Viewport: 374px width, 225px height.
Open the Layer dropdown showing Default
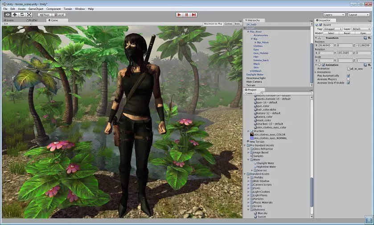coord(361,29)
